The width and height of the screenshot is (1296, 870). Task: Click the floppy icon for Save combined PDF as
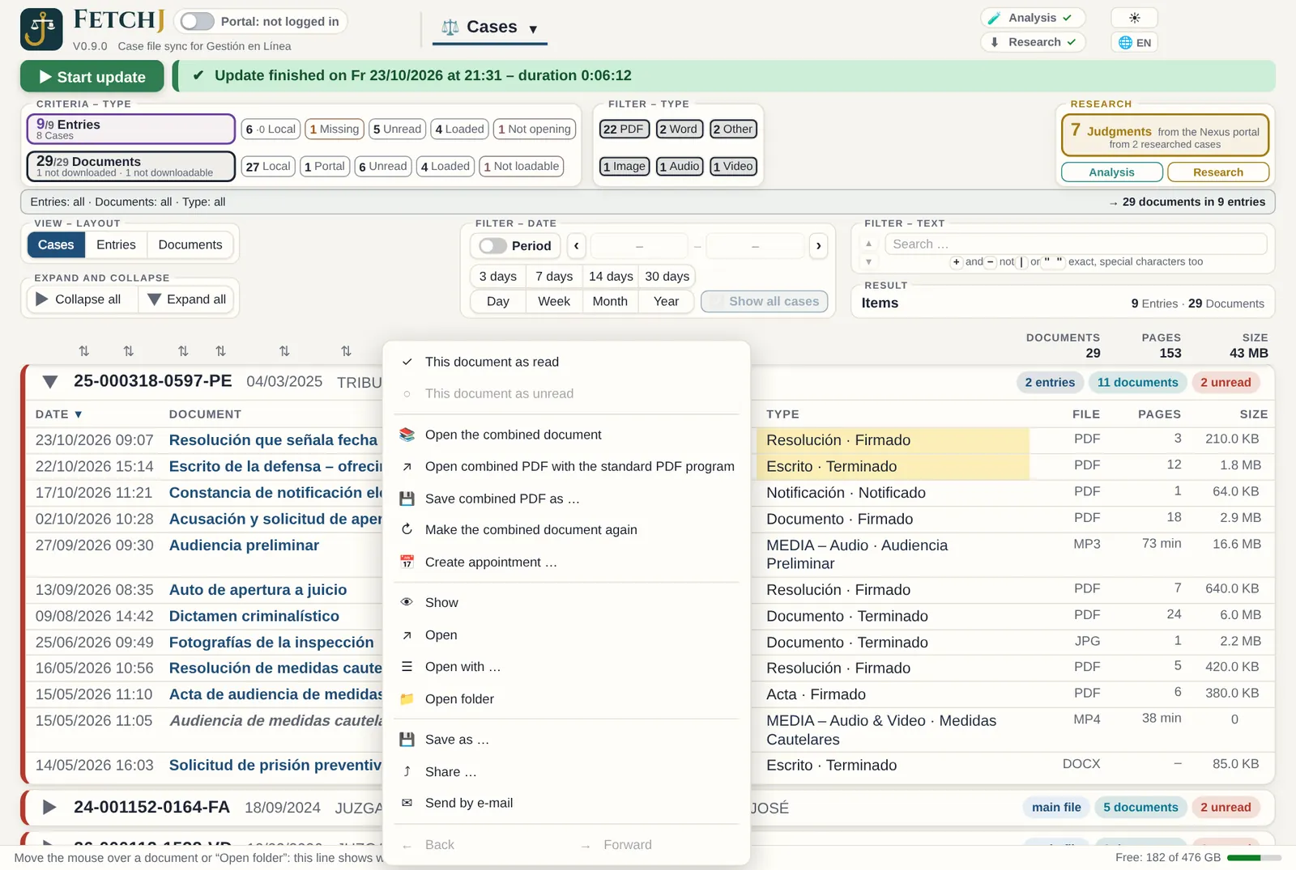[407, 499]
